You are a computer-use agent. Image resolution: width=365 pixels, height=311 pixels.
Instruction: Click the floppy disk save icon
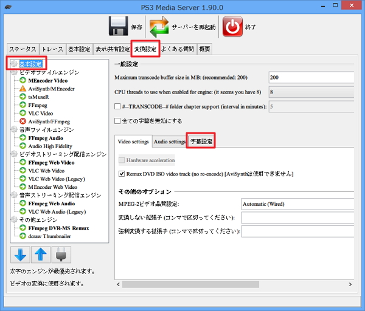coord(118,26)
